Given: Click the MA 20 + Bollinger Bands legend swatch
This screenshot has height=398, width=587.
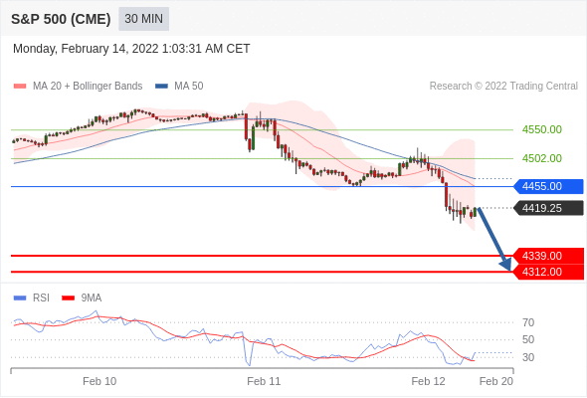Looking at the screenshot, I should (x=20, y=87).
